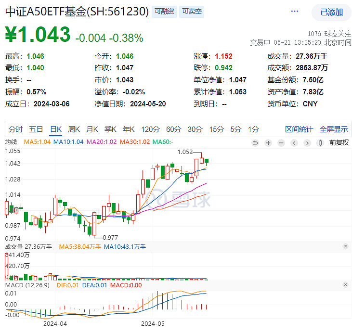Switch to the 五日 chart tab
The image size is (352, 333).
36,129
